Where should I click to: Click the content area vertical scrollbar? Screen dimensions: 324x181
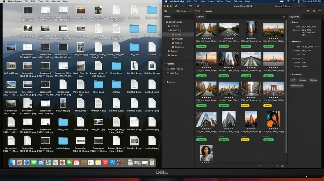(x=286, y=87)
